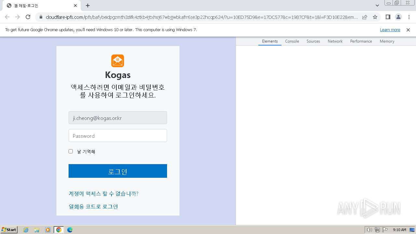Open the tab search dropdown
This screenshot has width=416, height=234.
tap(377, 6)
